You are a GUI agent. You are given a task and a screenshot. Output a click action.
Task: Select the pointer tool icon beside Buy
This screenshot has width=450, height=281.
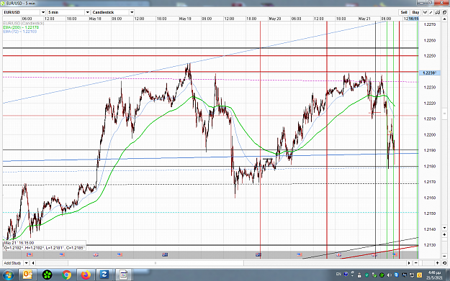point(425,12)
